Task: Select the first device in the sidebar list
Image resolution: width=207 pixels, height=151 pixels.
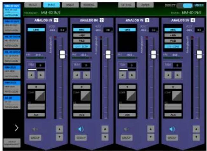Action: [x=12, y=11]
